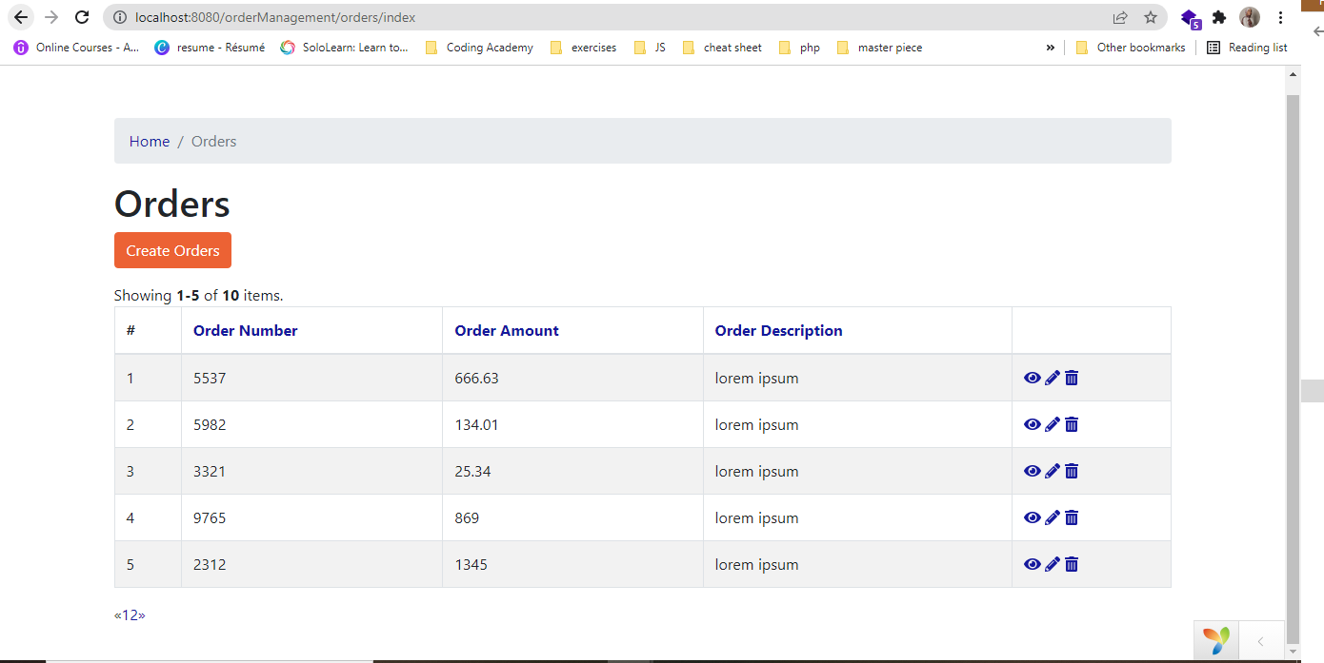The width and height of the screenshot is (1324, 663).
Task: Delete order 3321 with the trash icon
Action: pos(1071,471)
